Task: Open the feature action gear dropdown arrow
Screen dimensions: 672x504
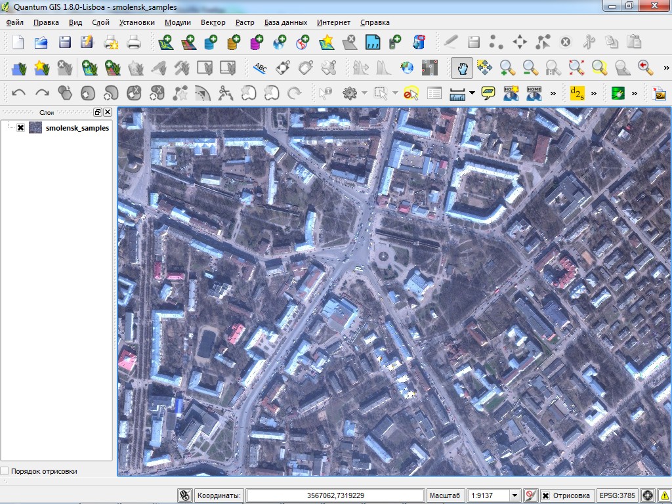Action: pos(364,93)
